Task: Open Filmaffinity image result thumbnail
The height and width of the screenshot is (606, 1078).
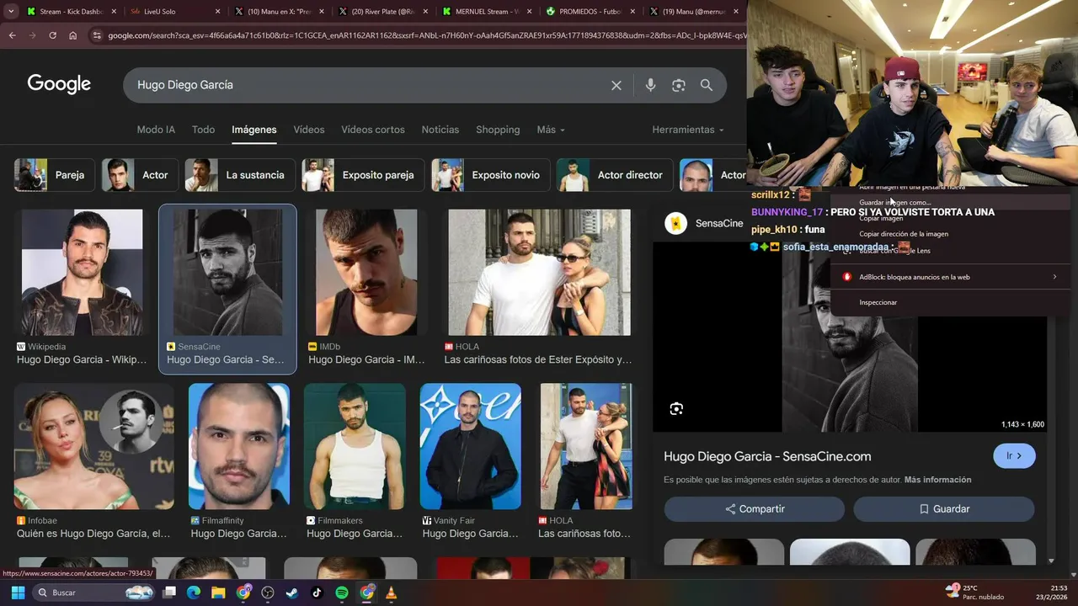Action: tap(238, 446)
